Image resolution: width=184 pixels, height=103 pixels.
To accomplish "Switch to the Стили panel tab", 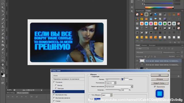I will [148, 11].
